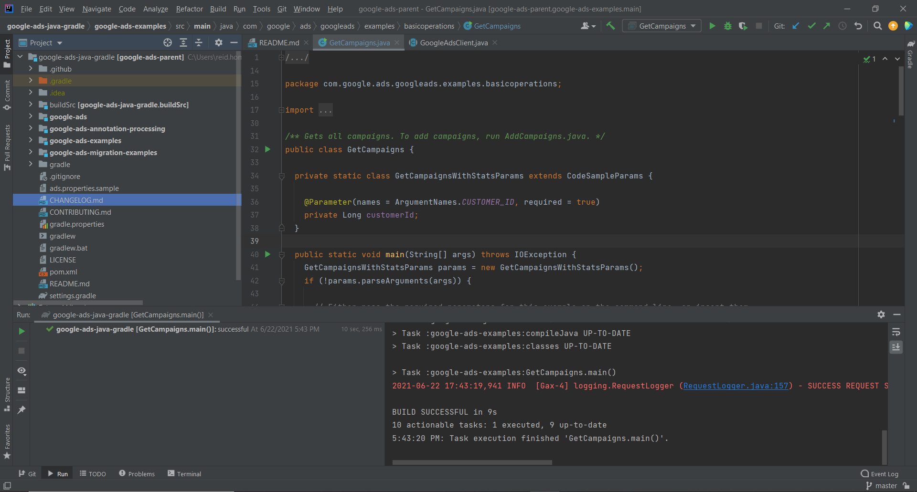Viewport: 917px width, 492px height.
Task: Toggle the eye icon in Run panel
Action: [x=21, y=371]
